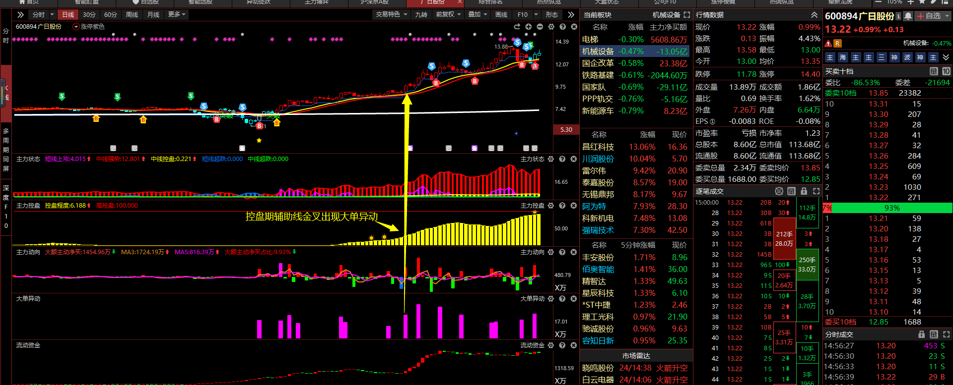Click the 单 filter icon in 逐笔成交
Image resolution: width=953 pixels, height=385 pixels.
click(779, 191)
